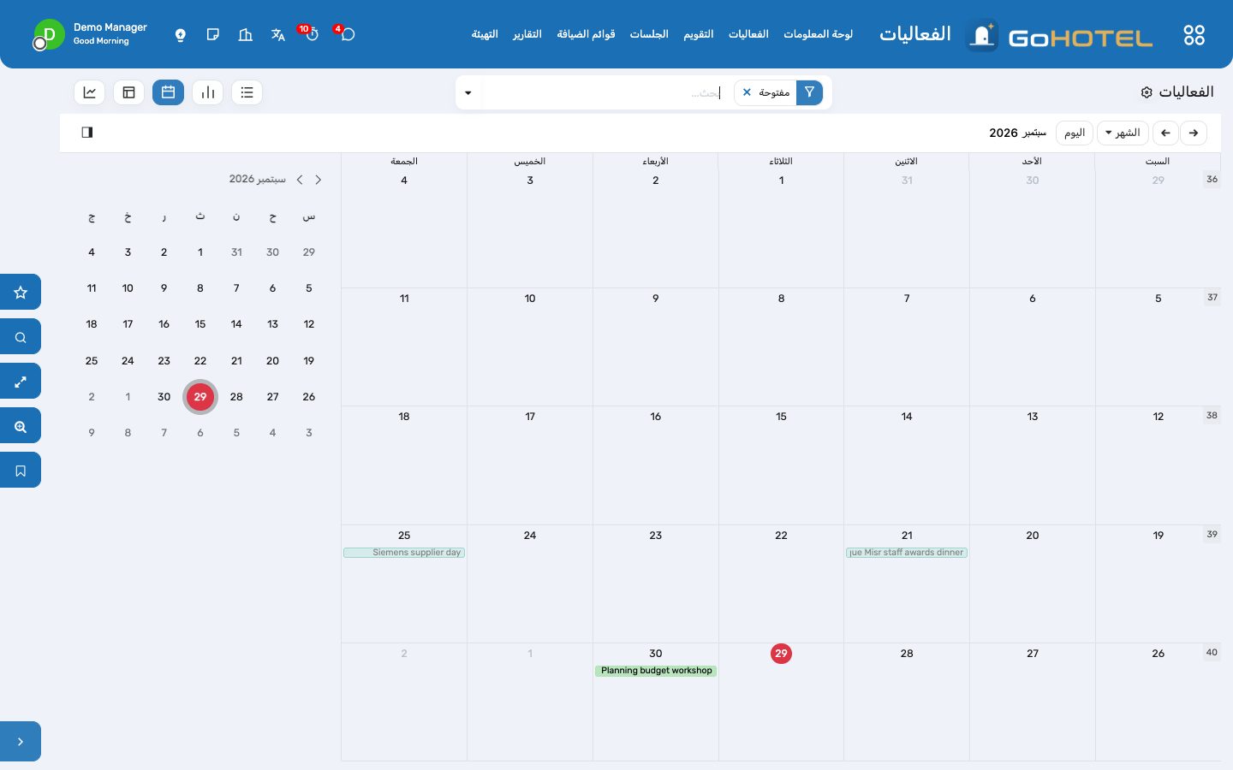The width and height of the screenshot is (1233, 770).
Task: Open the Misr staff awards dinner event
Action: (x=907, y=553)
